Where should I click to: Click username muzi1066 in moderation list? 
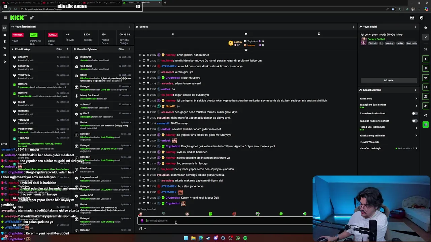click(86, 57)
